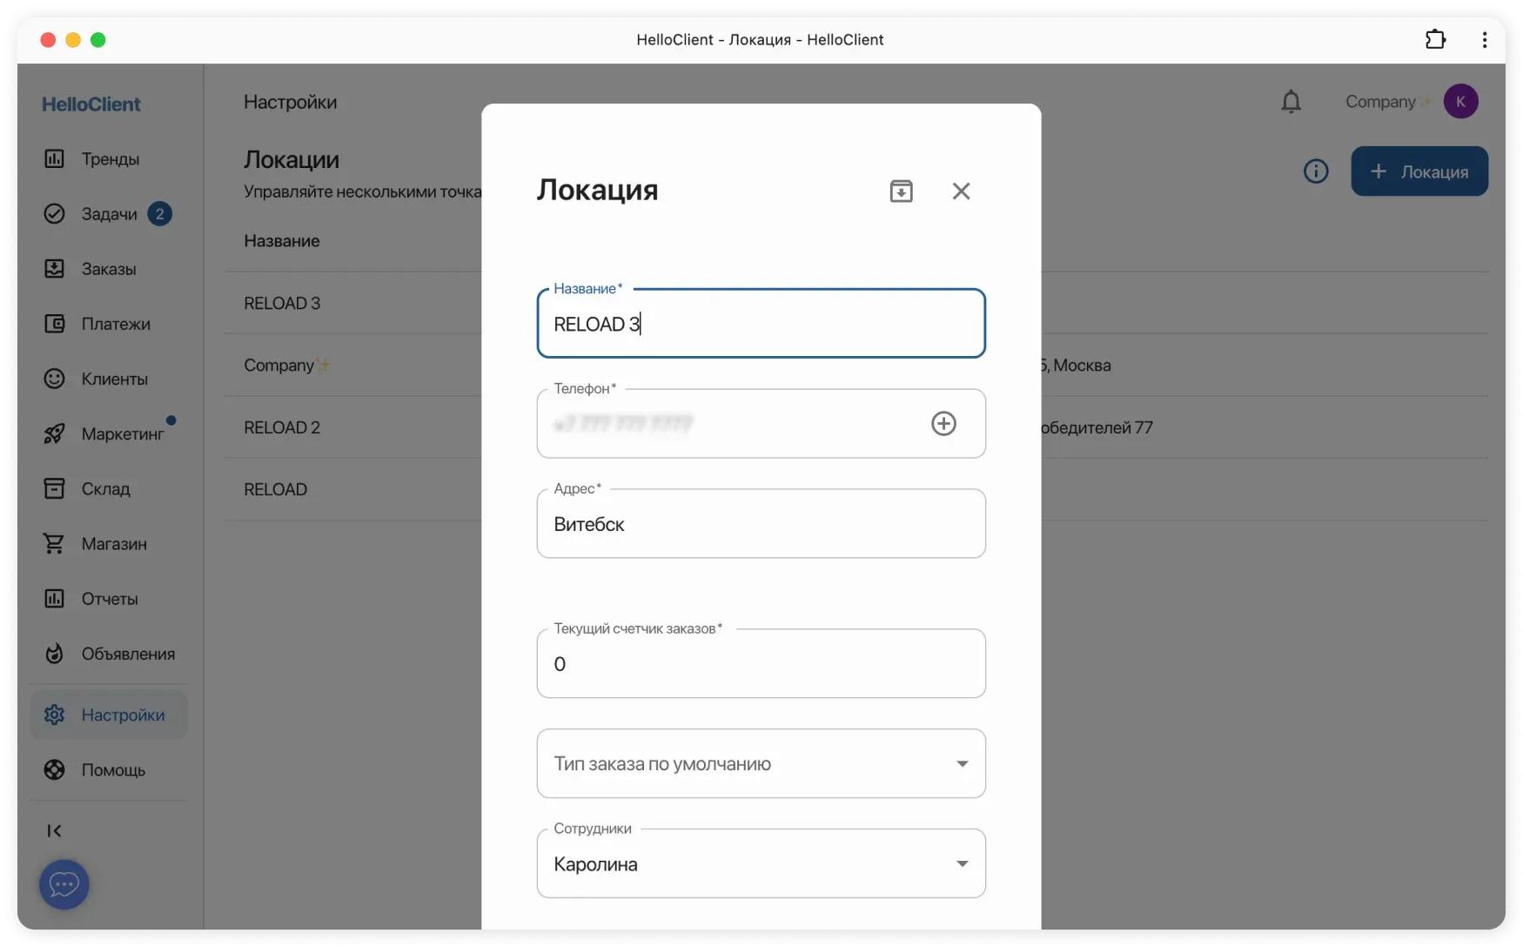Image resolution: width=1523 pixels, height=947 pixels.
Task: Expand the Тип заказа по умолчанию dropdown
Action: tap(962, 764)
